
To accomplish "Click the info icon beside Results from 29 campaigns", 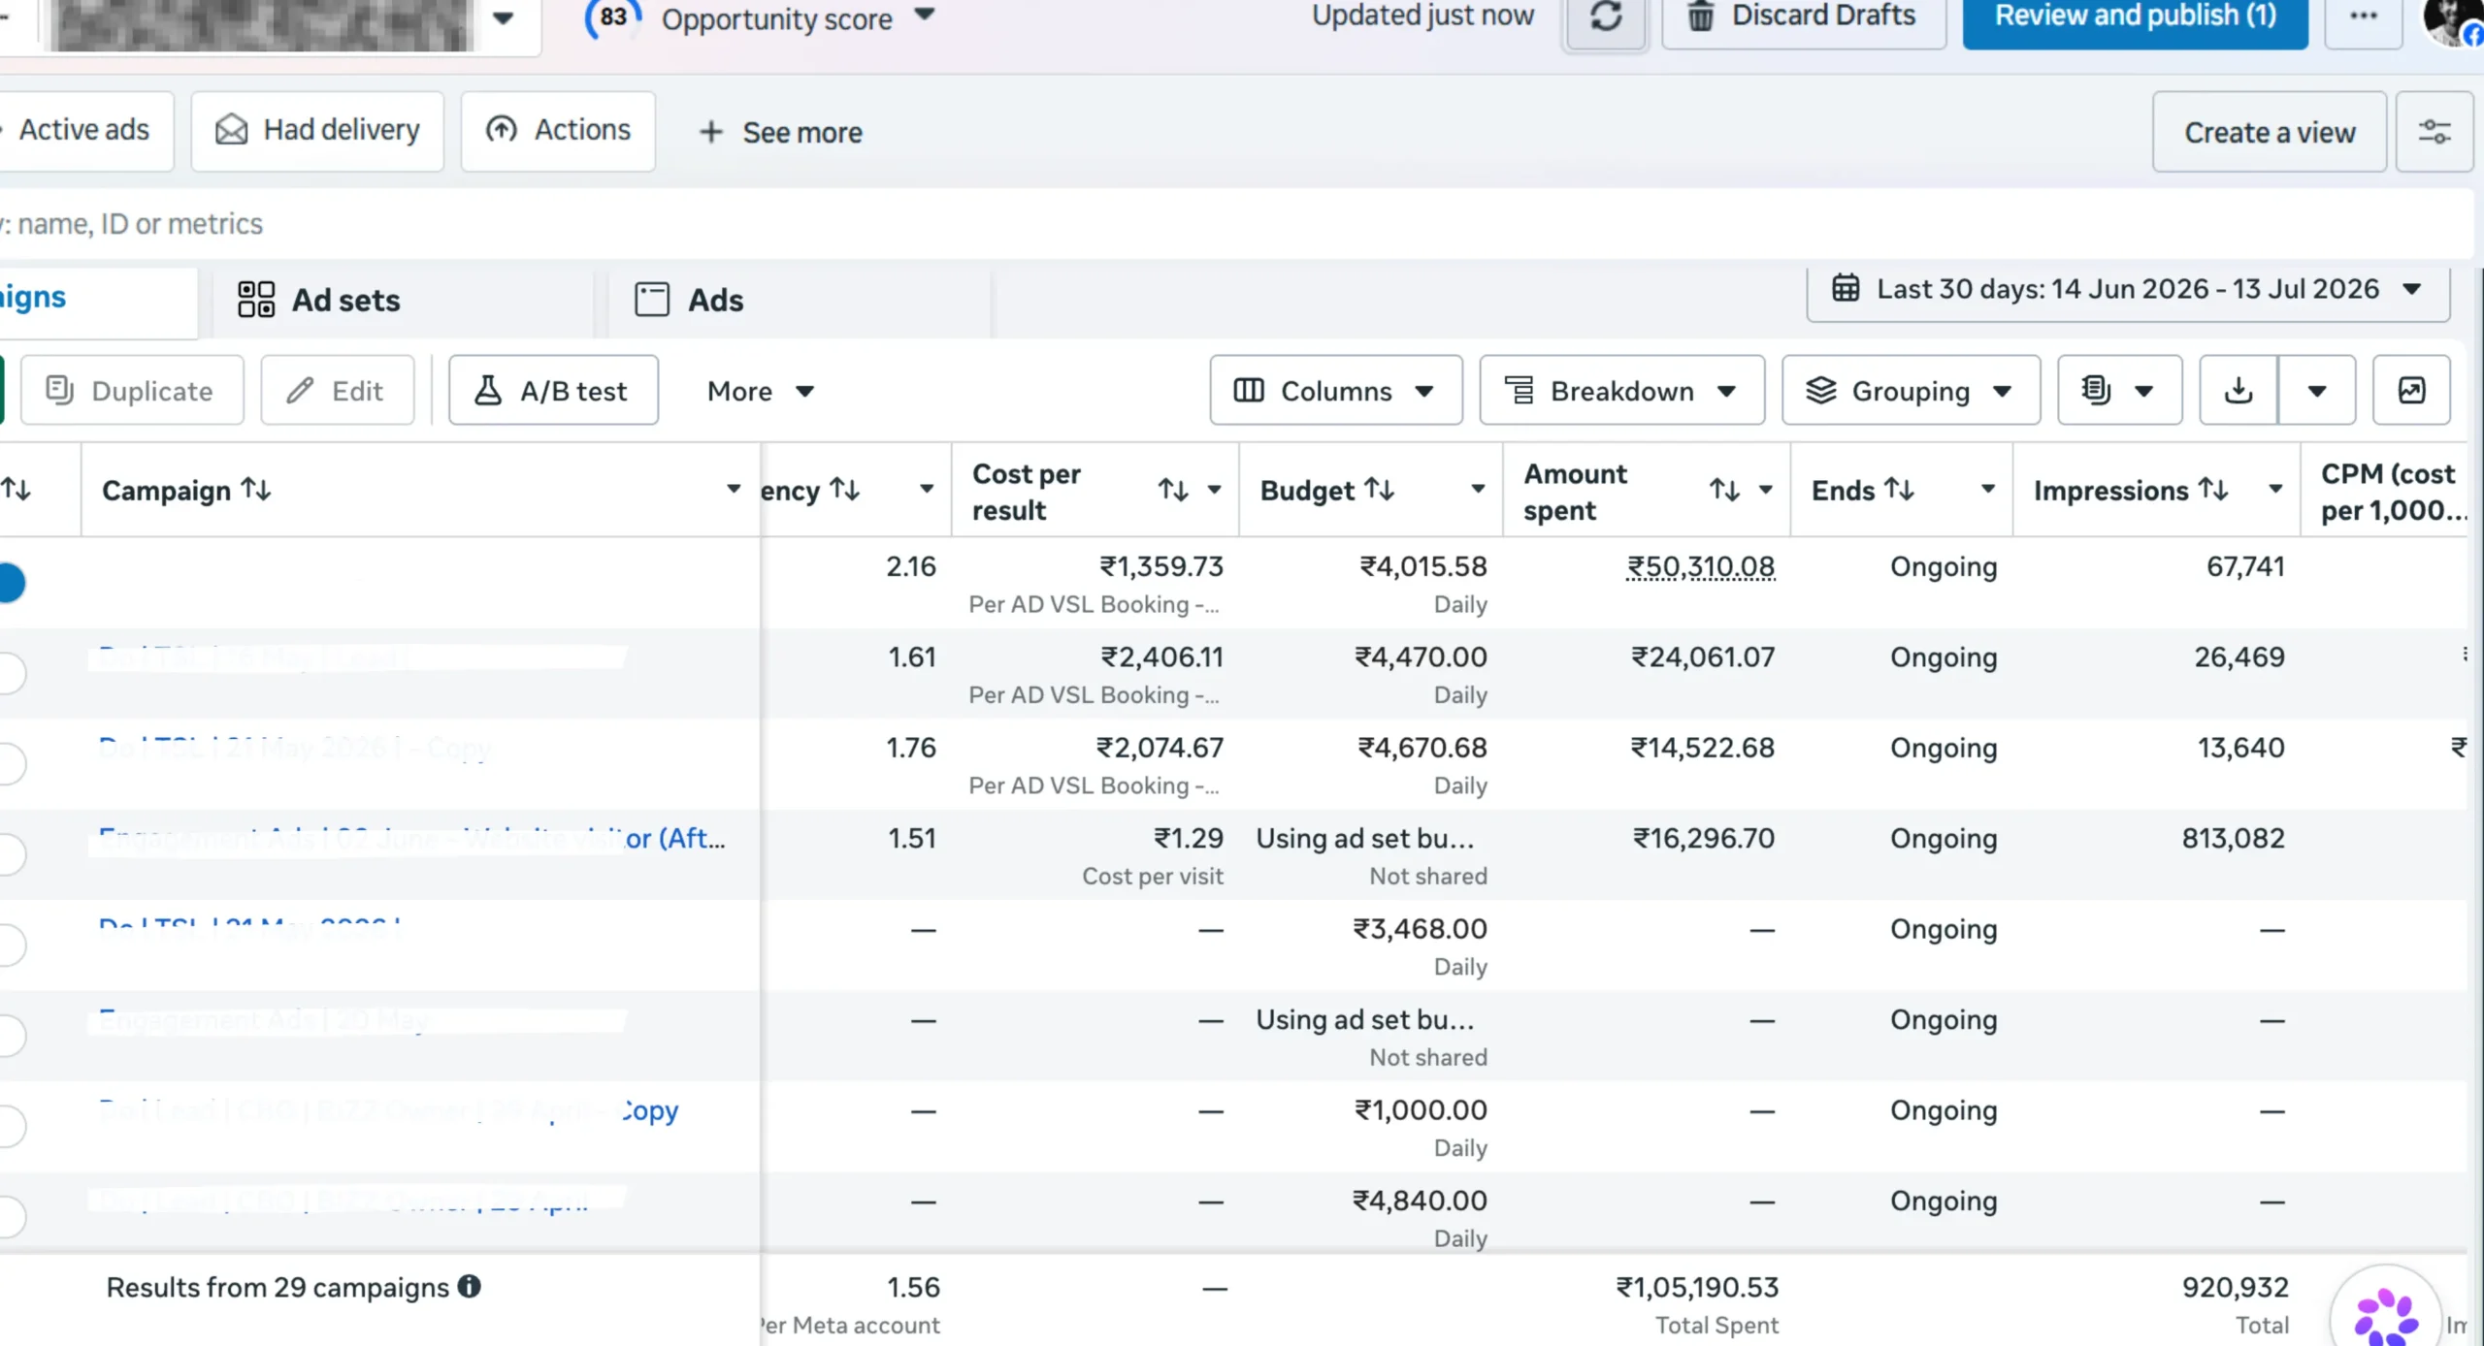I will [470, 1287].
